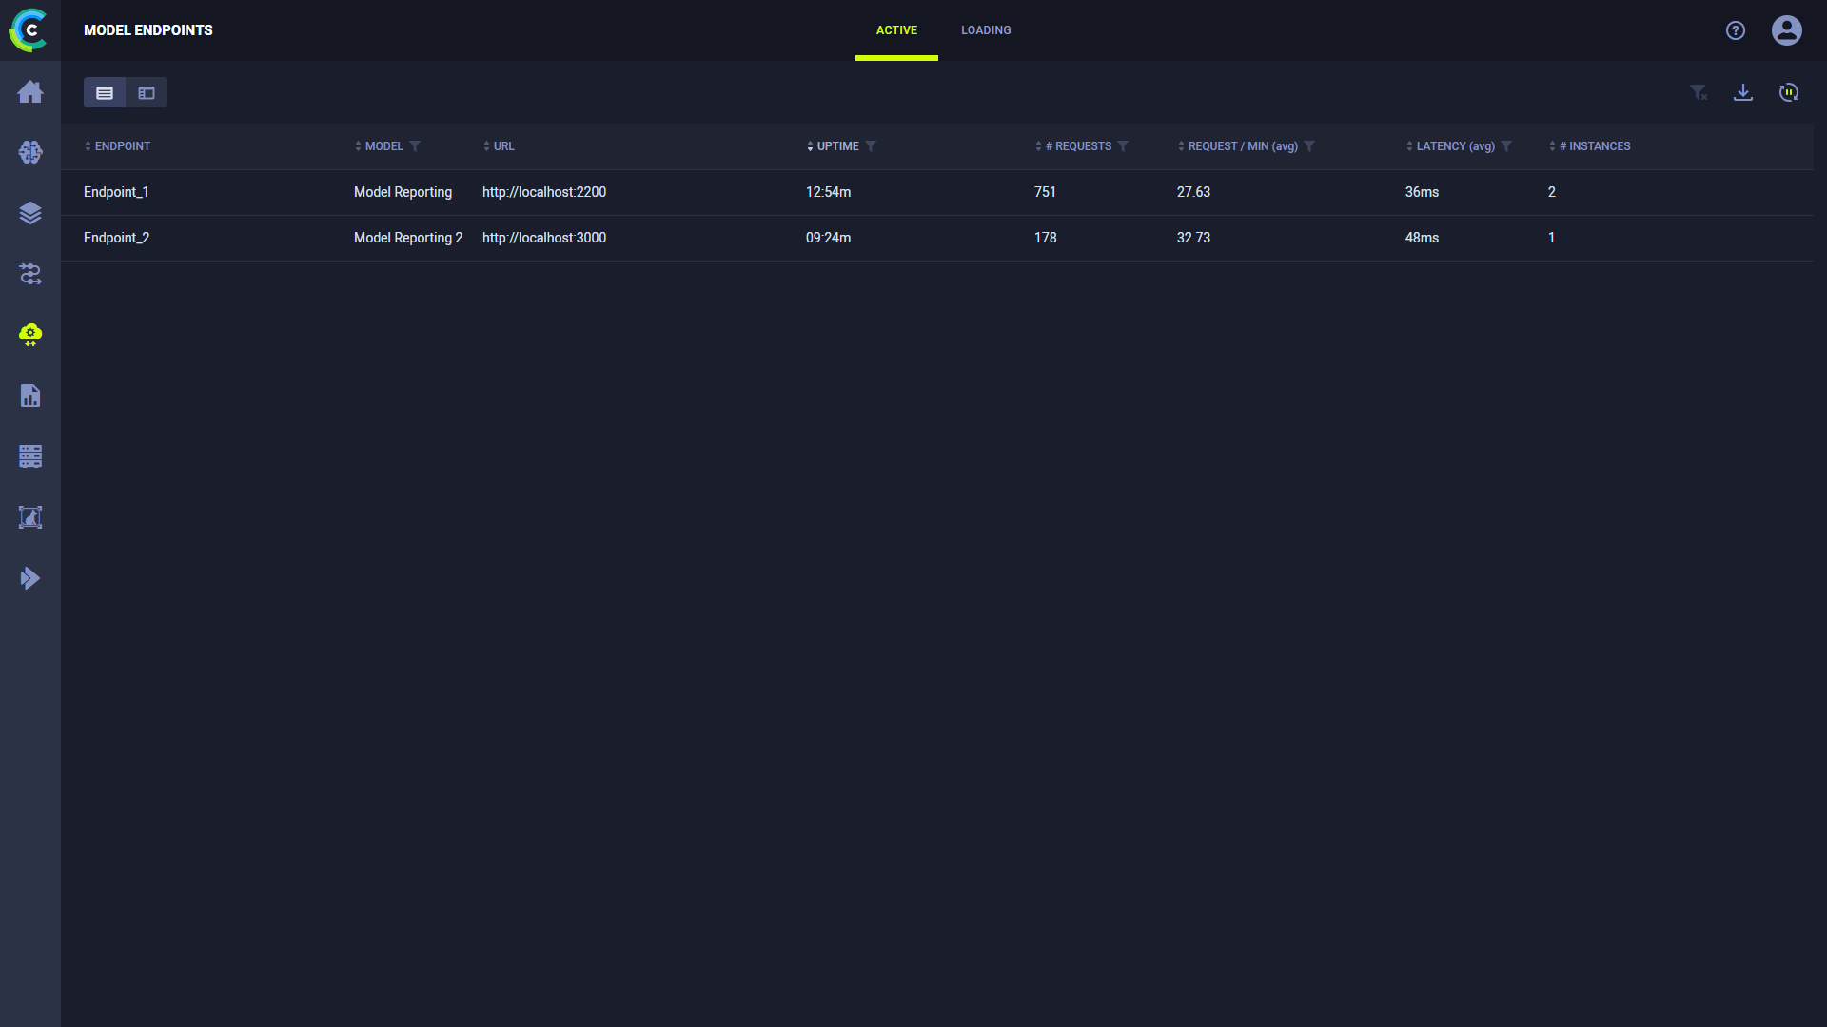The image size is (1827, 1027).
Task: Download the endpoints table
Action: pos(1742,92)
